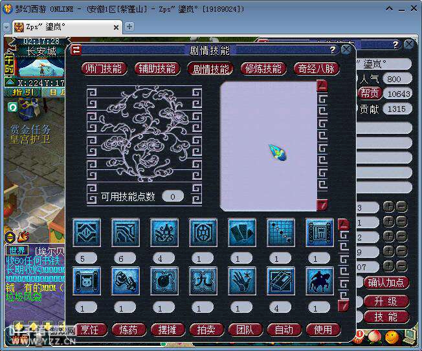Decrease the attribute in the row showing 2

401,237
